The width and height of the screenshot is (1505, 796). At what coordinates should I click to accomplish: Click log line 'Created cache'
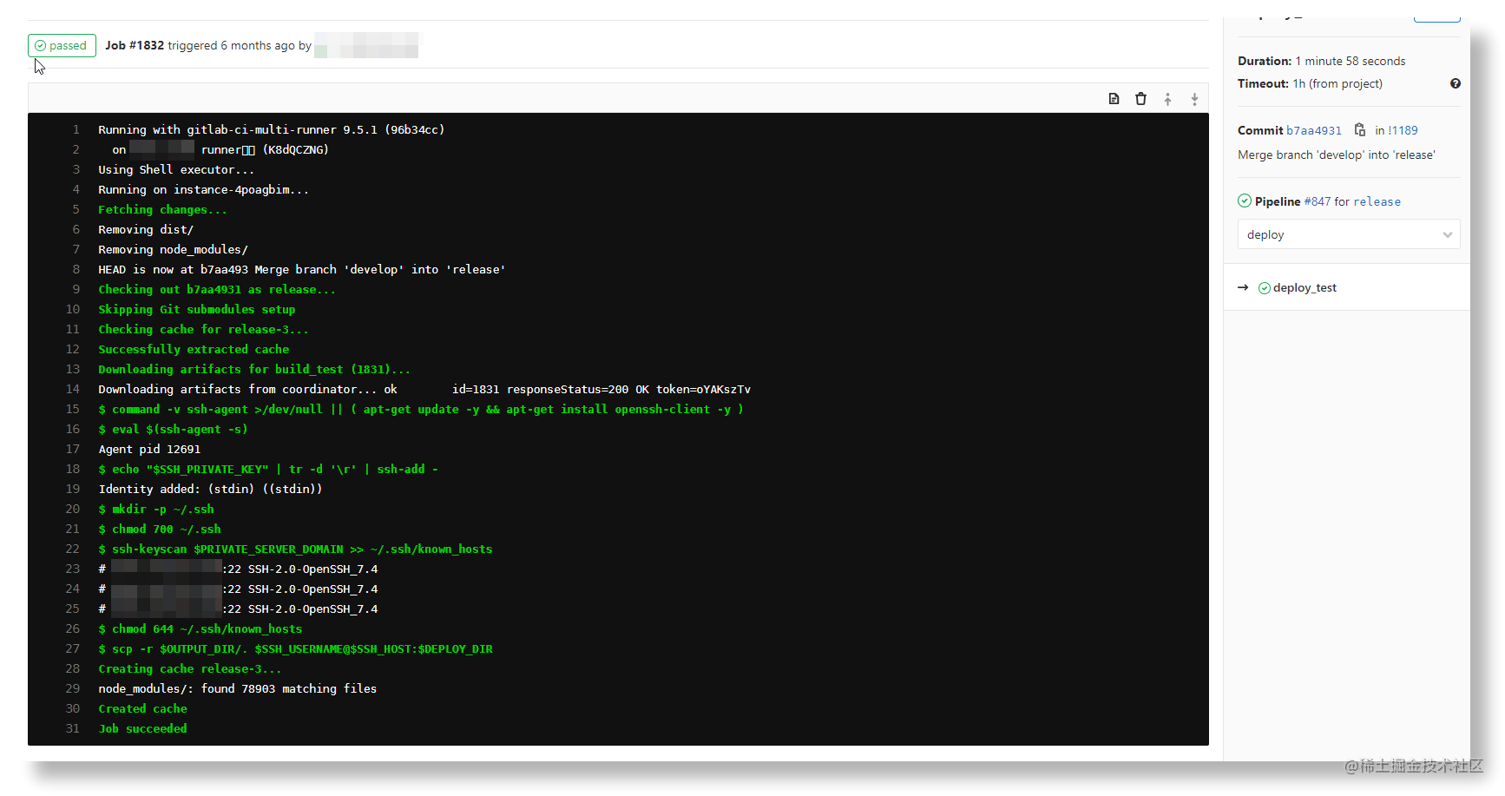pyautogui.click(x=142, y=708)
